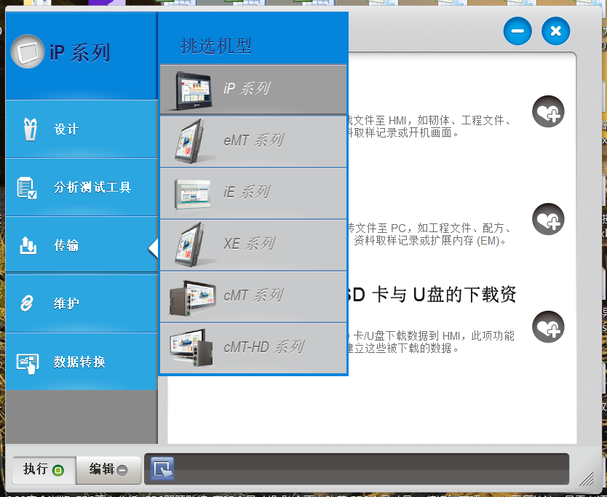Click the second heart-plus favorite icon

coord(547,219)
